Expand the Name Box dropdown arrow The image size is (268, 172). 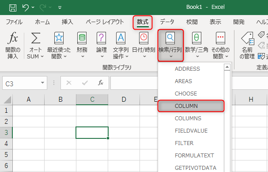coord(42,83)
